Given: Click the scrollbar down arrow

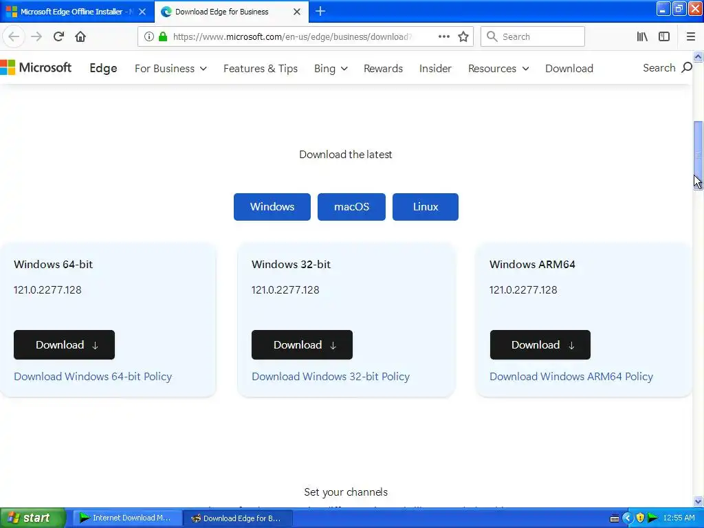Looking at the screenshot, I should pyautogui.click(x=698, y=501).
